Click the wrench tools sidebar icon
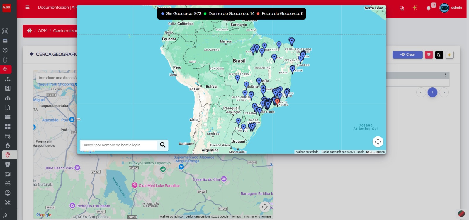This screenshot has width=469, height=220. (x=8, y=202)
